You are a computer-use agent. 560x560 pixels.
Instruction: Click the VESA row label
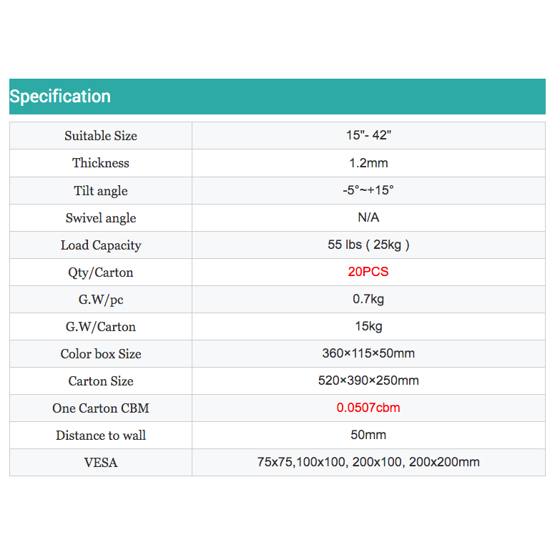(x=101, y=463)
